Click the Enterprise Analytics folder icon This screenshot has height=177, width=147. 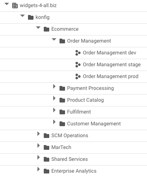click(47, 171)
